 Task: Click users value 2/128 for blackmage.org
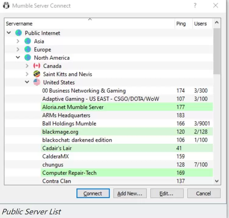tap(201, 132)
